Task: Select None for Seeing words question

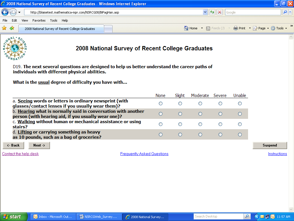Action: [x=160, y=104]
